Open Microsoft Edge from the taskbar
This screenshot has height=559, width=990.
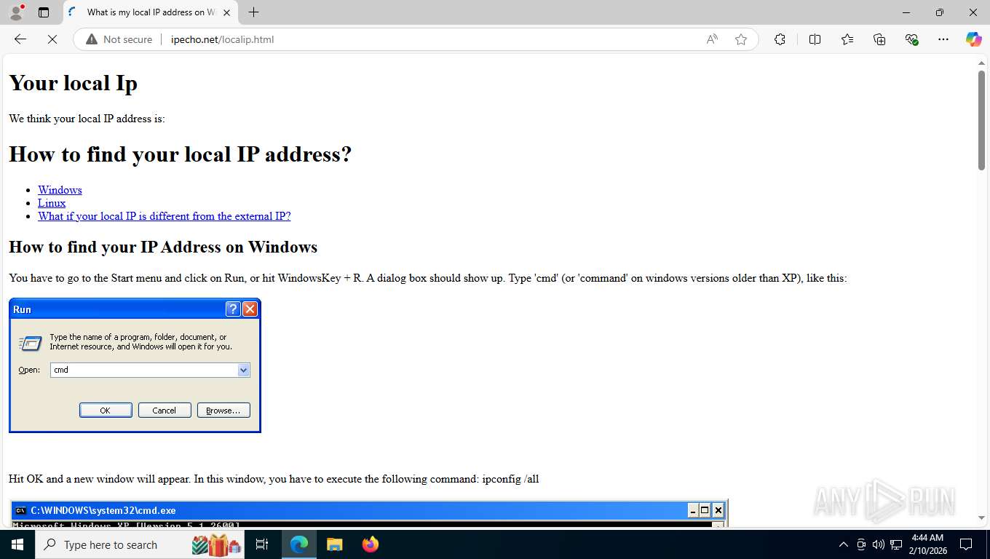(299, 544)
